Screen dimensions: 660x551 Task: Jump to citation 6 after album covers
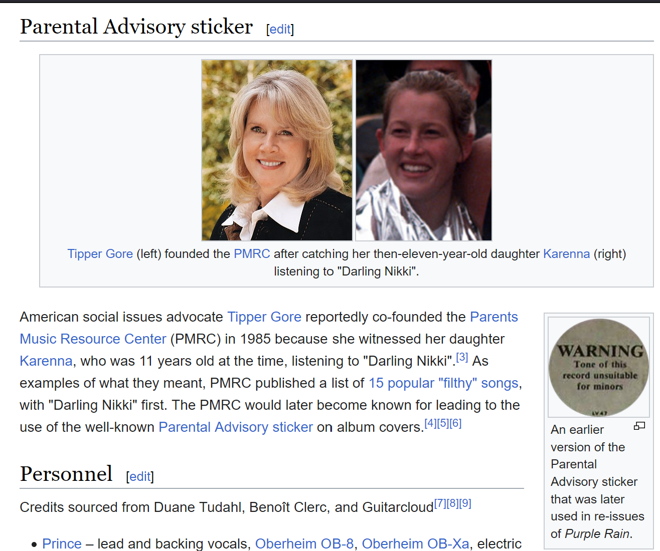pyautogui.click(x=455, y=423)
